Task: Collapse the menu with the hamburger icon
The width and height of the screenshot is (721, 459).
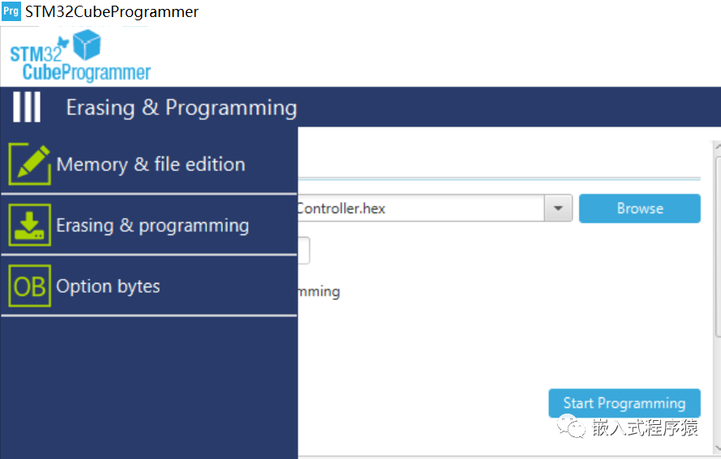Action: [27, 107]
